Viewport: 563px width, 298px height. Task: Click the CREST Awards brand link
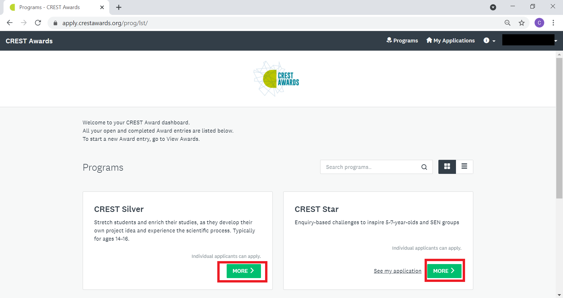click(29, 41)
